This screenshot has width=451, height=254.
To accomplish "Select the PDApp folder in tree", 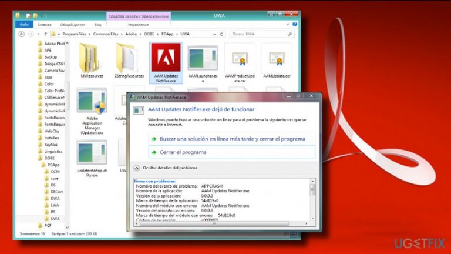I will click(51, 165).
